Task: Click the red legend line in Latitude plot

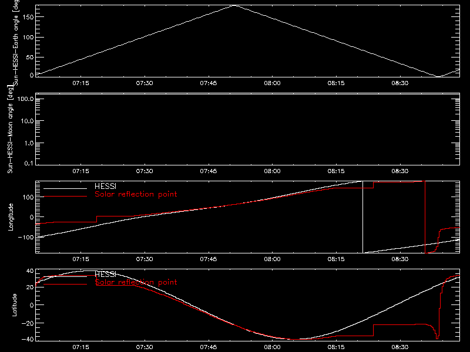Action: [65, 284]
